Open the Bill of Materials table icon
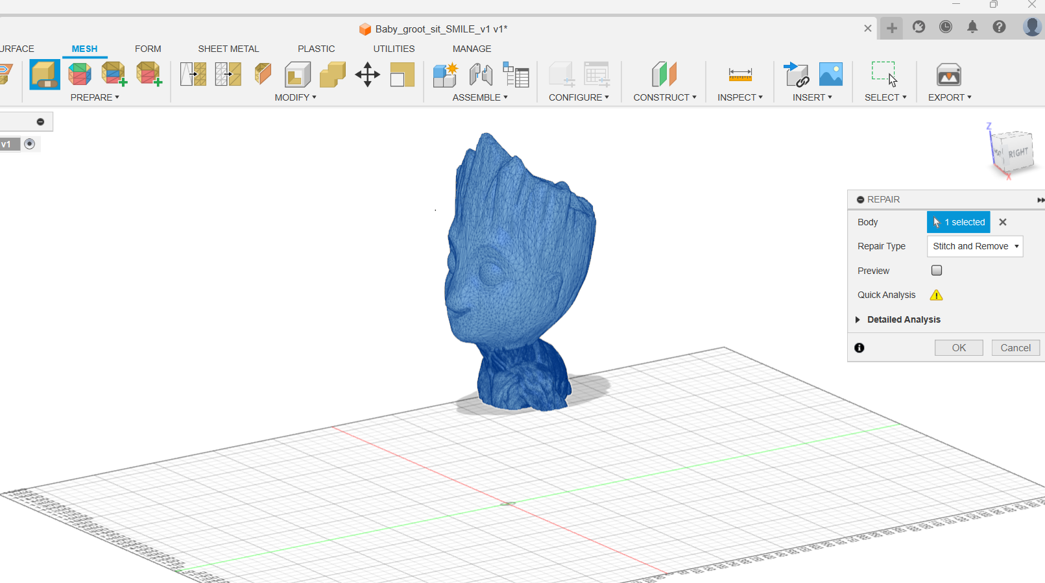Viewport: 1045px width, 583px height. tap(516, 74)
